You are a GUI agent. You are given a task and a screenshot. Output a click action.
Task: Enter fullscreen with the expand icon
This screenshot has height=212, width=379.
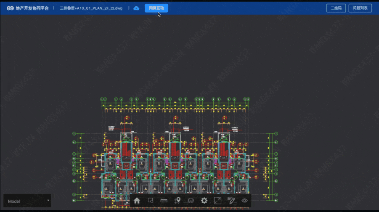click(x=217, y=201)
